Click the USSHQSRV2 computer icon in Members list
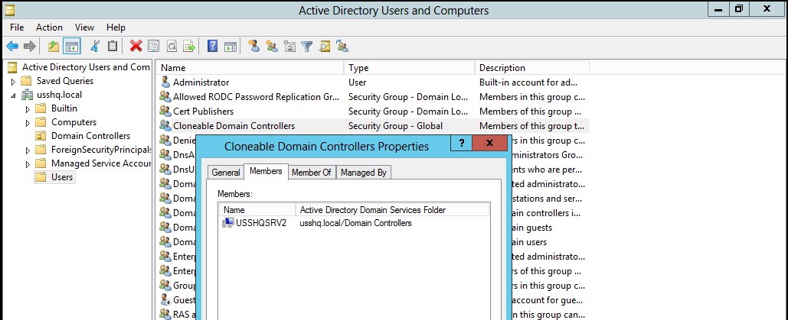 227,223
